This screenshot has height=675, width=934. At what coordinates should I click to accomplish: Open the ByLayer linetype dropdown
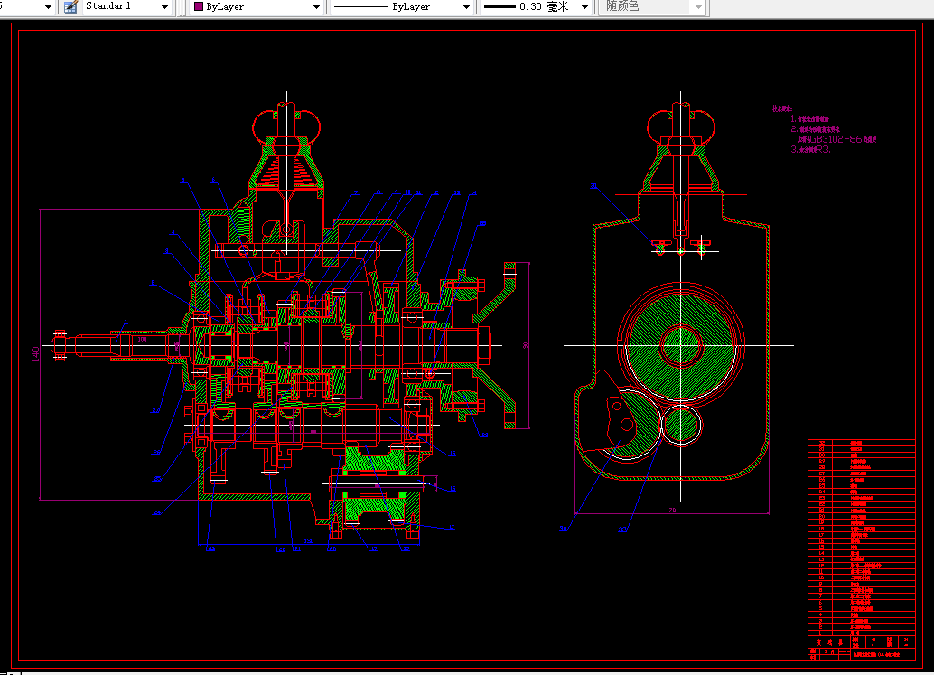[466, 7]
